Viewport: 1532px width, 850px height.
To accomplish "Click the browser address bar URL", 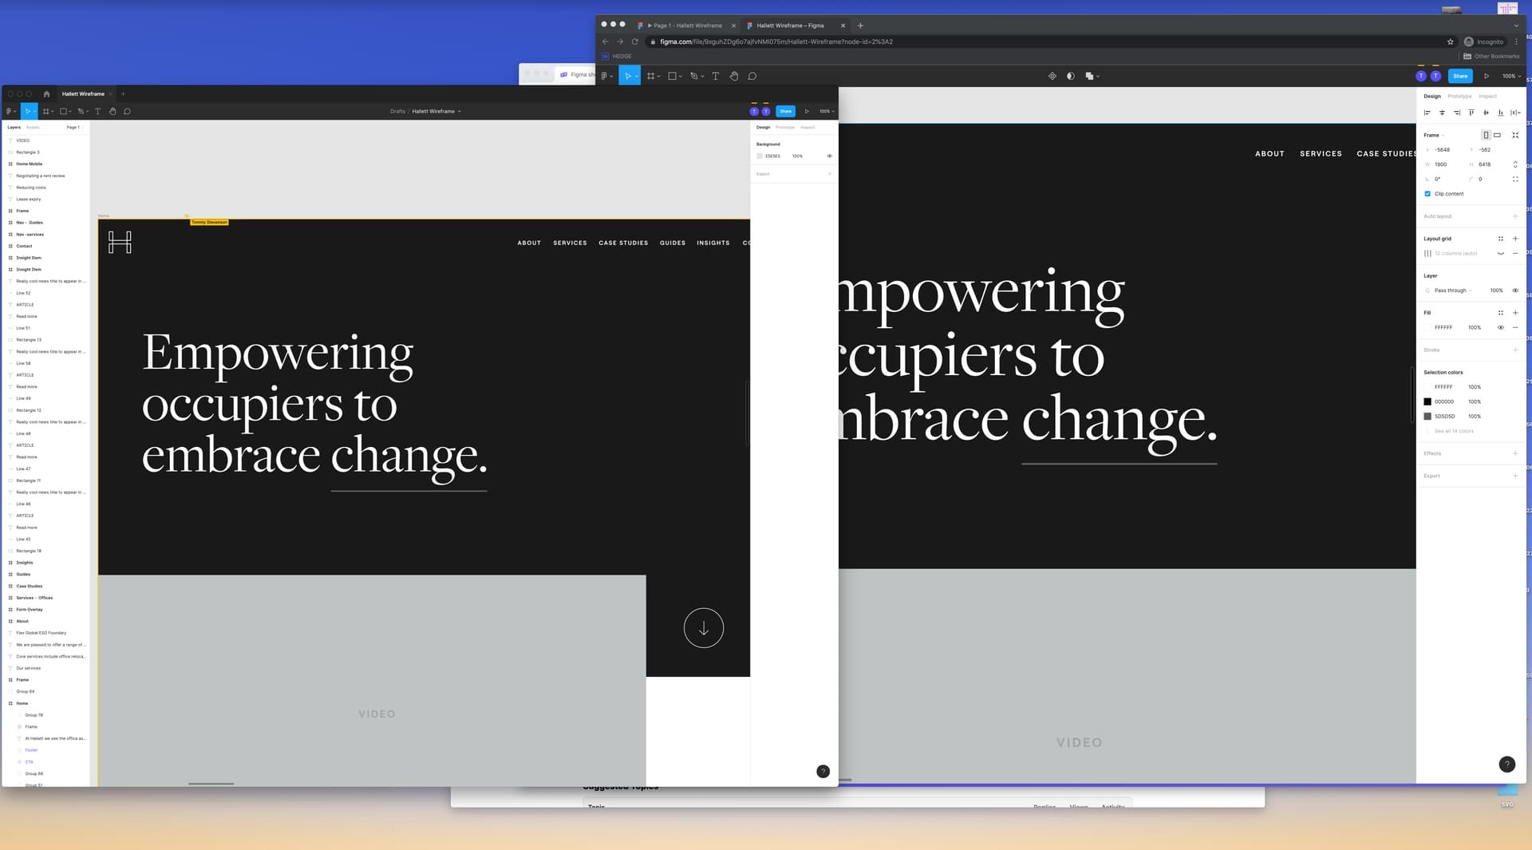I will click(776, 42).
